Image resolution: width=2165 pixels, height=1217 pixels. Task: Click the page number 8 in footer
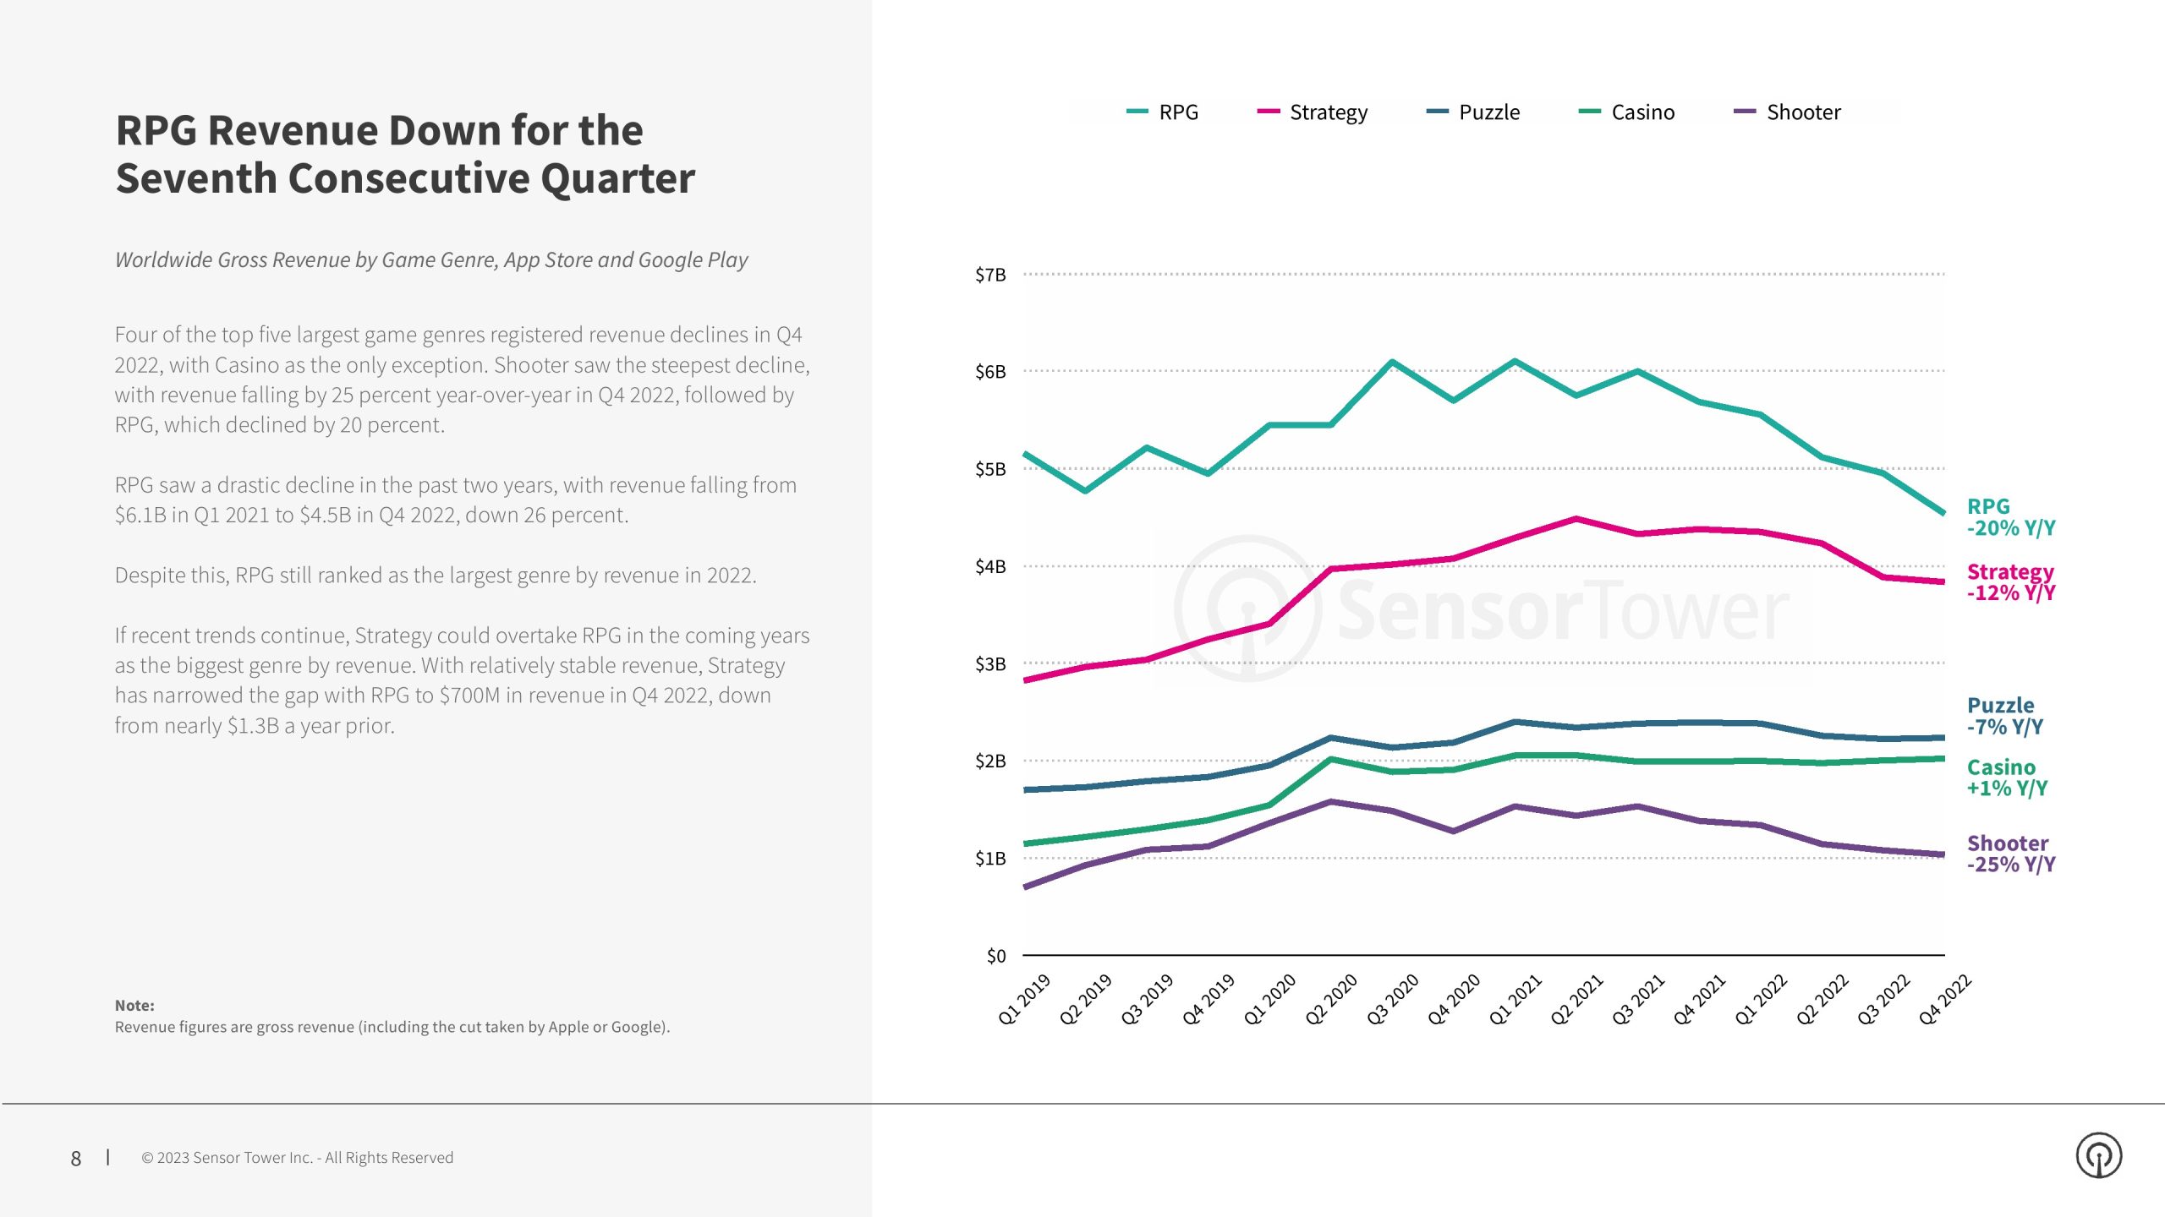[76, 1159]
